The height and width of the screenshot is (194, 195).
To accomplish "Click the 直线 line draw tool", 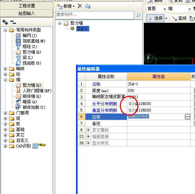I will tap(179, 18).
